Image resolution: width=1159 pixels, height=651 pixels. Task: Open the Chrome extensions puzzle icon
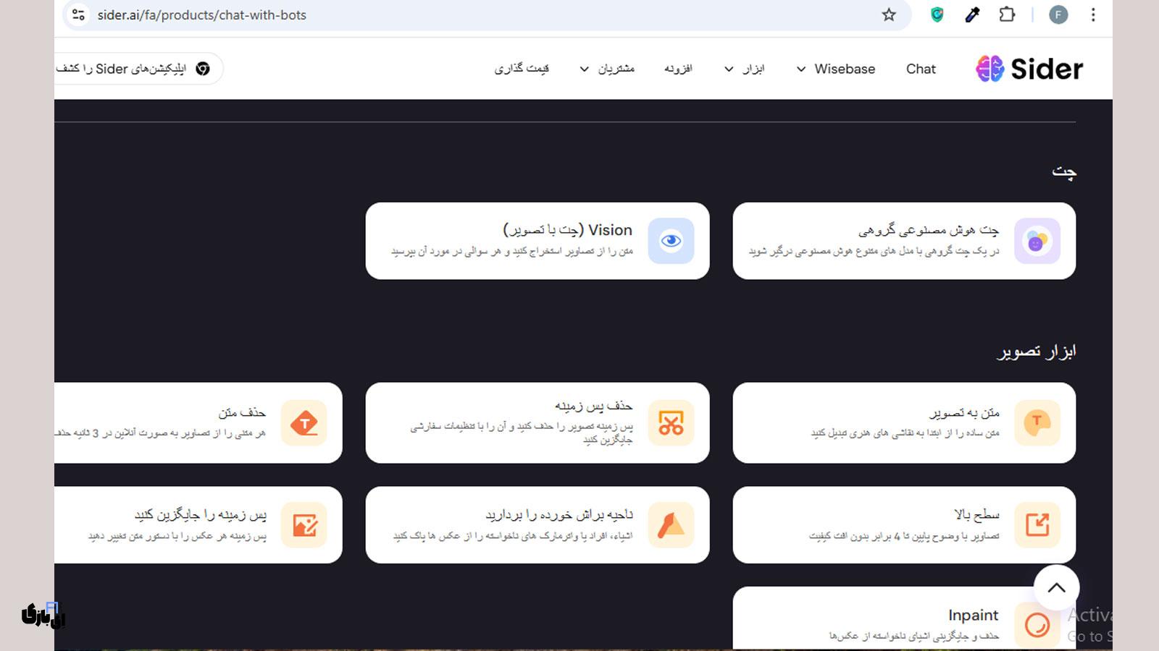point(1007,14)
